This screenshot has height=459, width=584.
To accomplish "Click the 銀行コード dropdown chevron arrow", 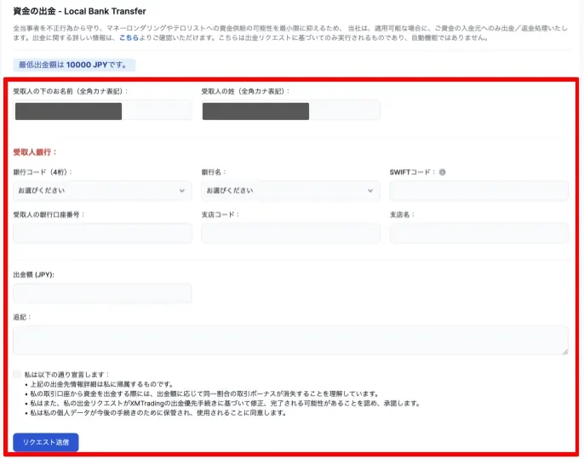I will pyautogui.click(x=182, y=190).
